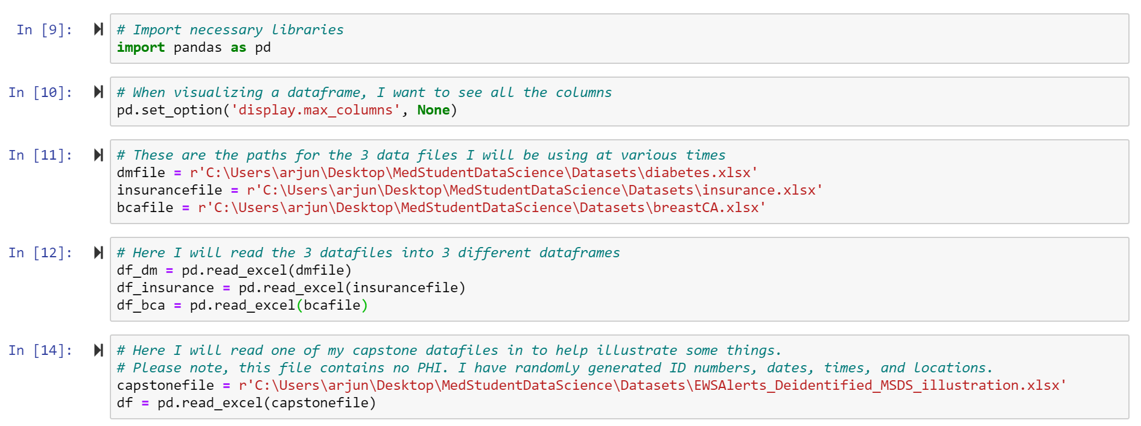The height and width of the screenshot is (426, 1141).
Task: Run the capstone file cell In [14]
Action: tap(98, 350)
